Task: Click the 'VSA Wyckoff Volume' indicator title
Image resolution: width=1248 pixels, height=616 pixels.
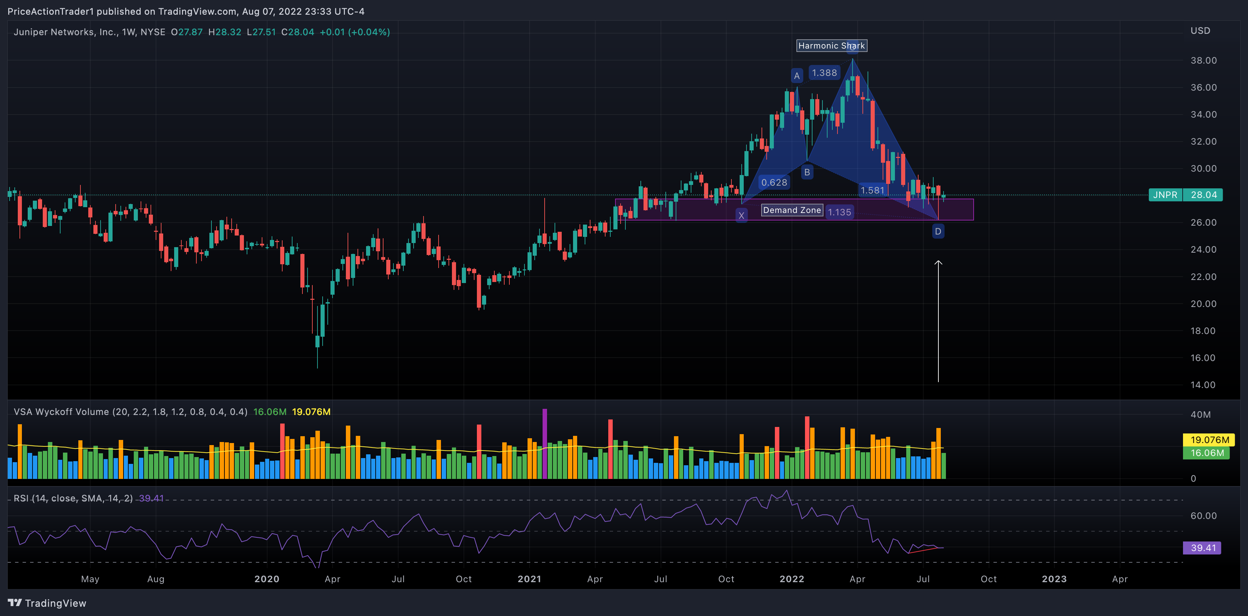Action: [x=130, y=412]
